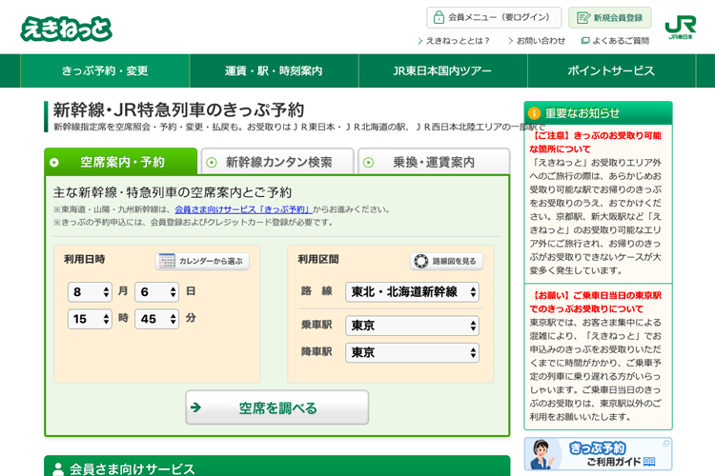Open 会員メニュー (要ログイン) button
The height and width of the screenshot is (476, 715).
[494, 17]
